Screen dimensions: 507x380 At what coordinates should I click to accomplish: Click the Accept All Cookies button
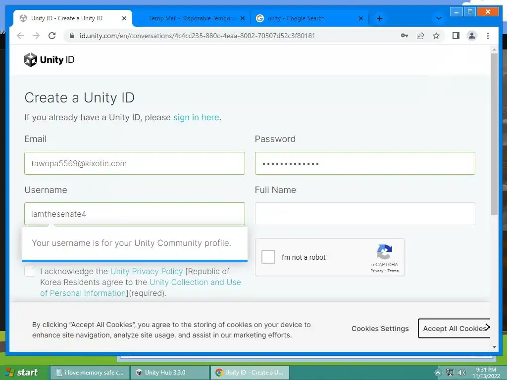point(454,329)
